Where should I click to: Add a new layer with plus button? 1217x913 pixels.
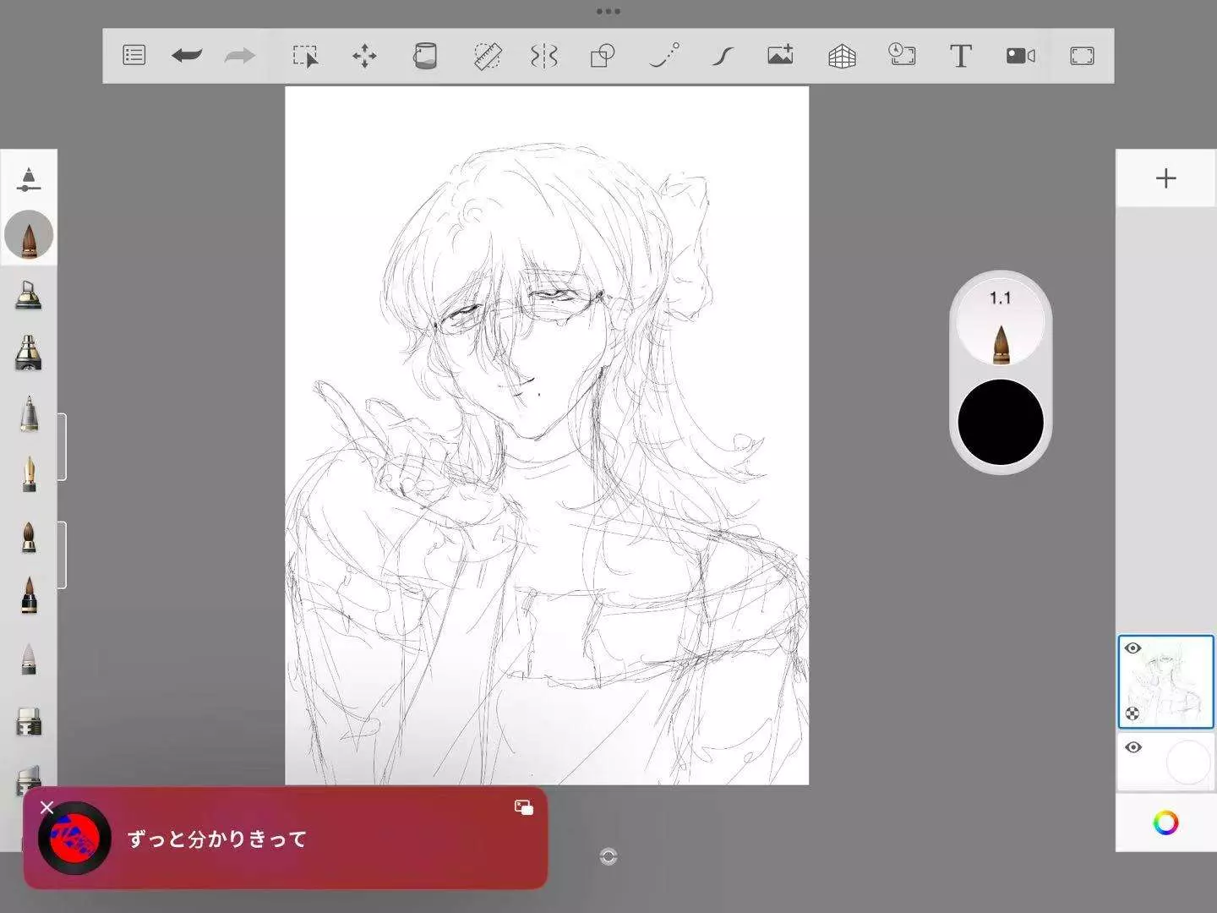click(1165, 178)
